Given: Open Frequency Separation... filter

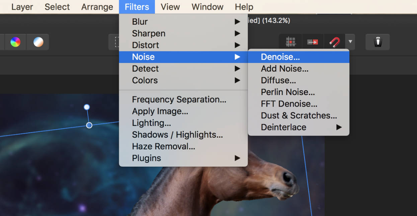Looking at the screenshot, I should tap(183, 99).
